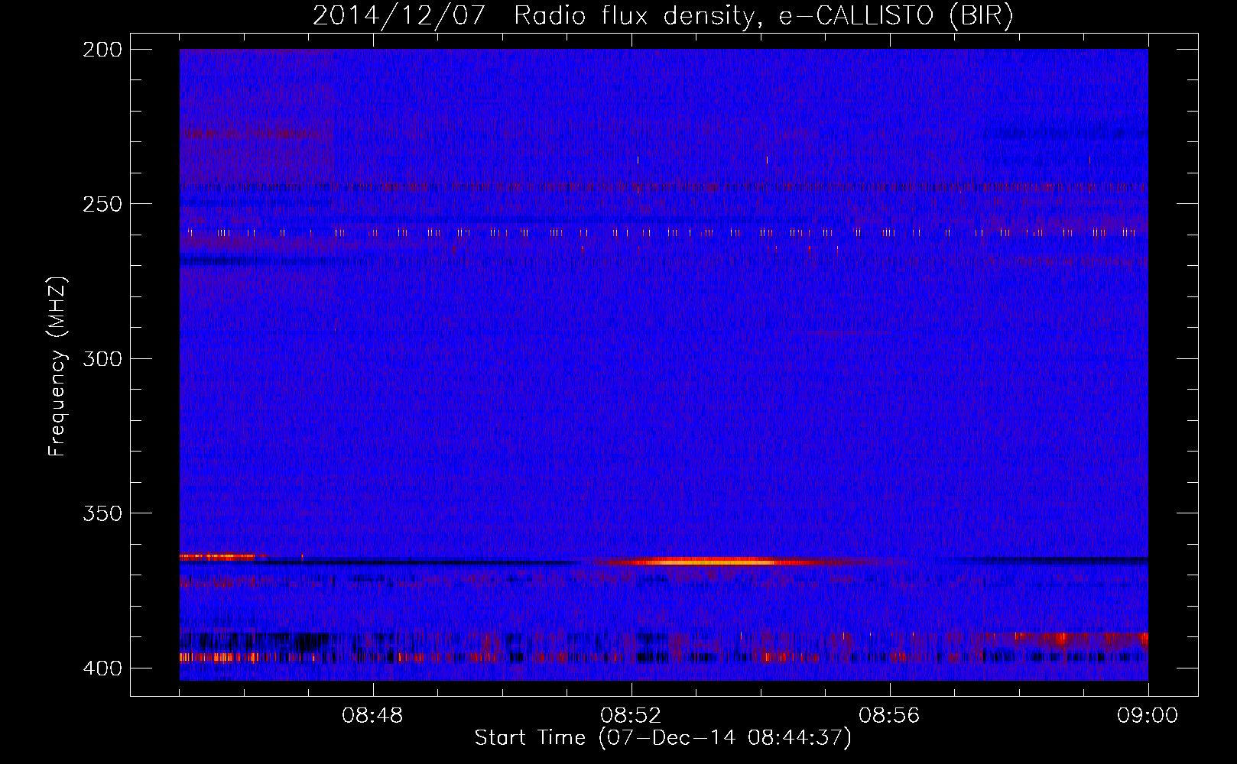1237x764 pixels.
Task: Click the '09:00' time axis label
Action: (1148, 716)
